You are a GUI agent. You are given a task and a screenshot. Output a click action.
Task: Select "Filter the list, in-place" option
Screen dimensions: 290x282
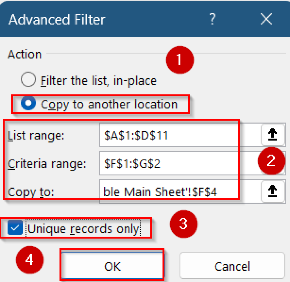pyautogui.click(x=28, y=80)
